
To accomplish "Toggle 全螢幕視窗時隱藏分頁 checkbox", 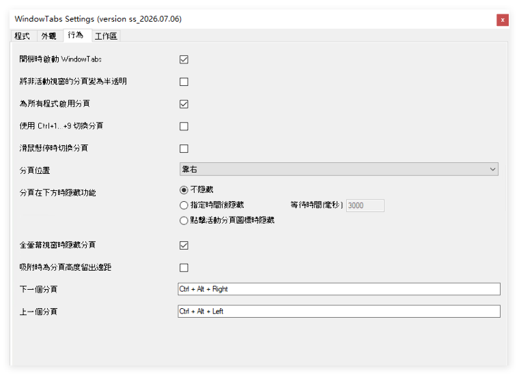I will pos(184,245).
